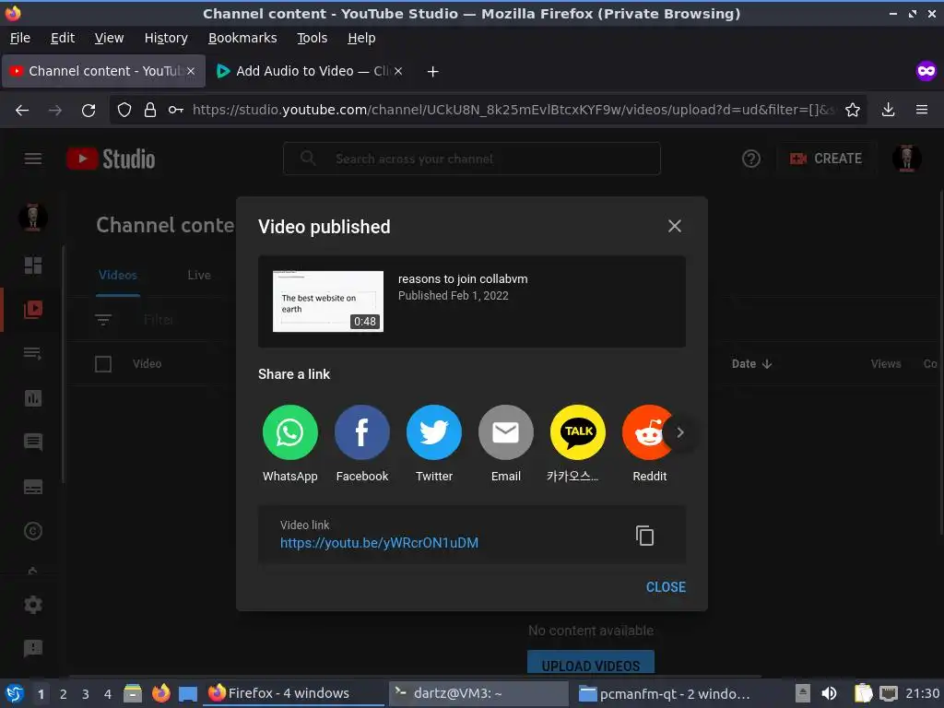Go to YouTube Studio home logo
The image size is (944, 708).
tap(111, 159)
